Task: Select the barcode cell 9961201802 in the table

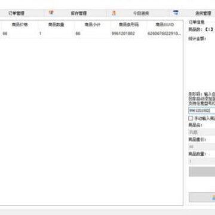Action: (128, 33)
